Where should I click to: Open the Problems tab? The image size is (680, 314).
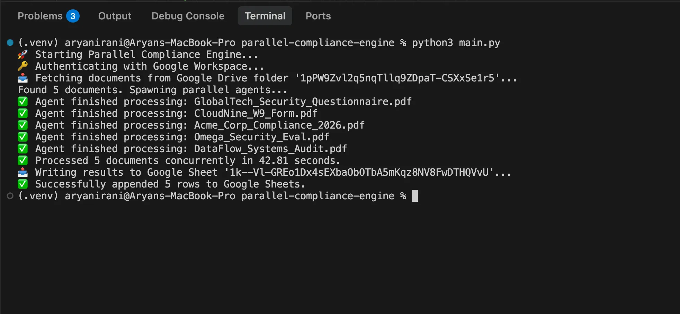click(48, 16)
